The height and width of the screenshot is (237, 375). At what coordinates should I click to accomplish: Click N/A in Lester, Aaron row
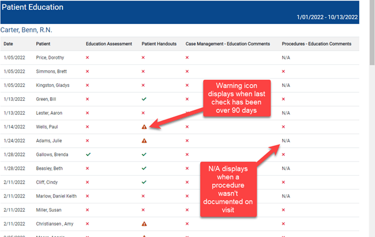[286, 113]
